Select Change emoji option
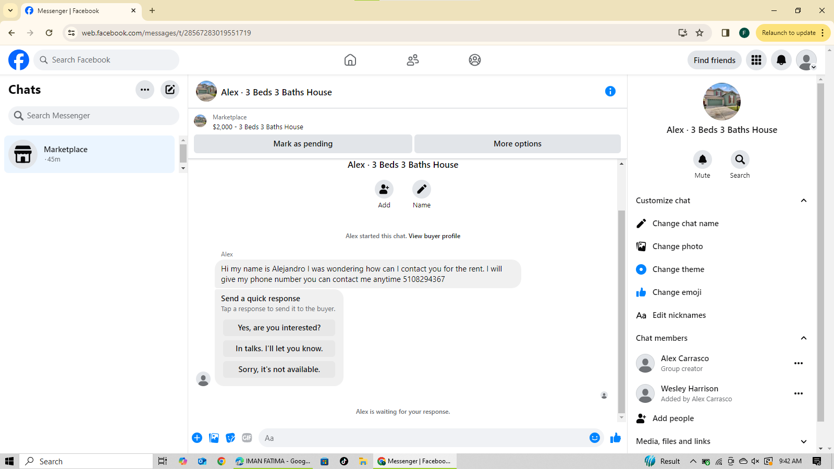834x469 pixels. (x=721, y=292)
